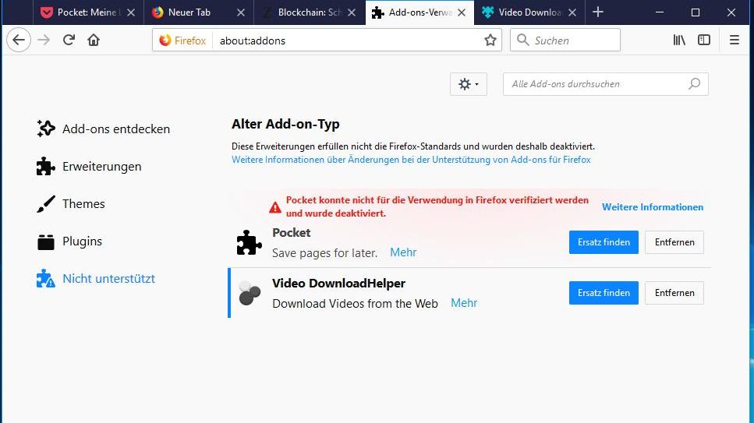Close the Video DownloadHelper tab
754x423 pixels.
(x=572, y=12)
